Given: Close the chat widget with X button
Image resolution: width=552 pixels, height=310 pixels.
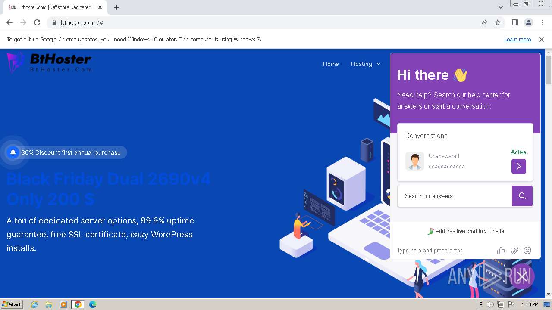Looking at the screenshot, I should point(522,276).
